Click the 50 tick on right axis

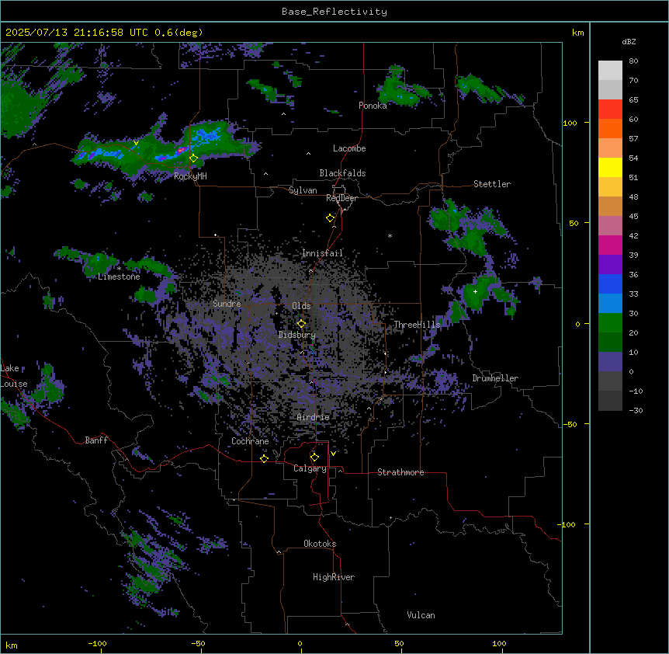[574, 223]
